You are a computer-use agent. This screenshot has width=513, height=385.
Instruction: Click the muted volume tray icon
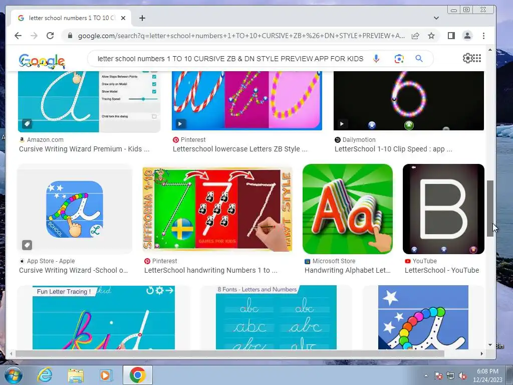click(462, 376)
